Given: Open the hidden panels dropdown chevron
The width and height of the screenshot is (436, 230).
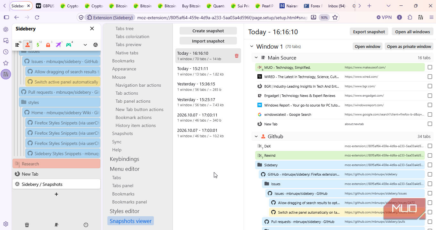Looking at the screenshot, I should pos(85,45).
